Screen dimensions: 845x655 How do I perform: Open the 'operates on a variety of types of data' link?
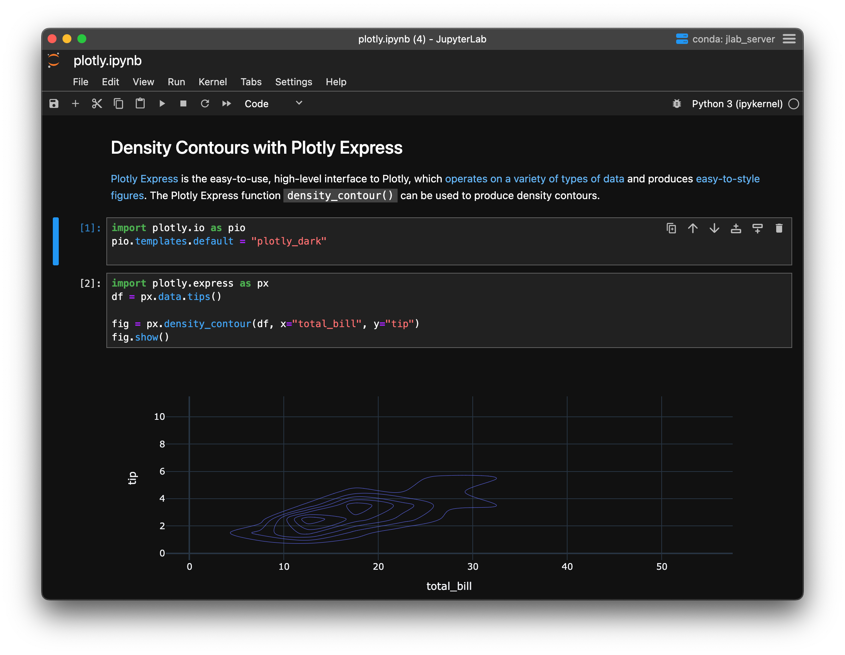pos(534,179)
